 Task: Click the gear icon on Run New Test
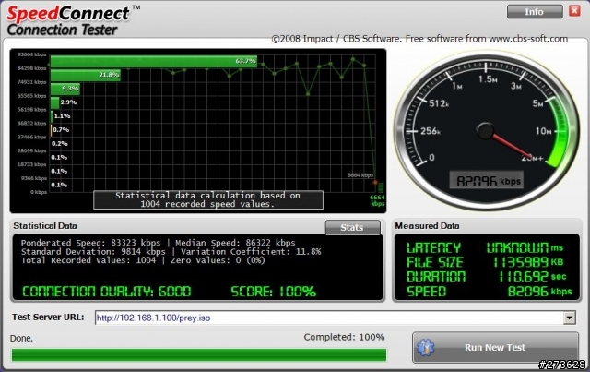(426, 347)
